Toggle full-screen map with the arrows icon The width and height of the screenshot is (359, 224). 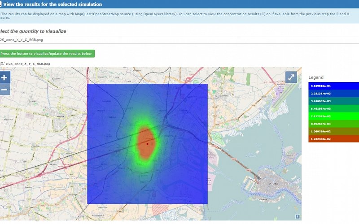(291, 77)
